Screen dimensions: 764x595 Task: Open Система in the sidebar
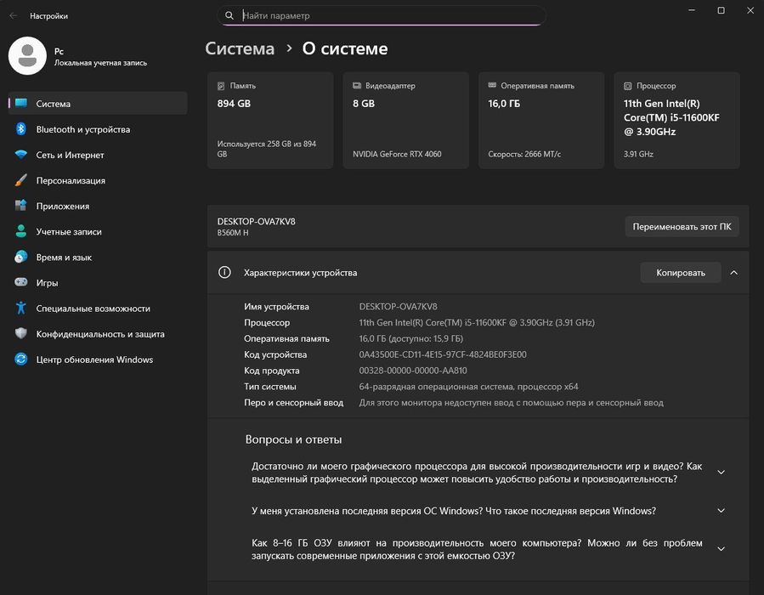(x=98, y=104)
